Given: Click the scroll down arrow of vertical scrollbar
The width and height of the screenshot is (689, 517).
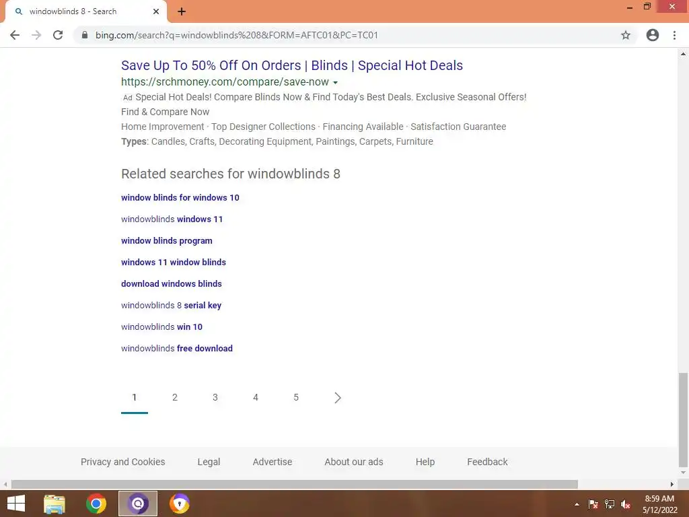Looking at the screenshot, I should pyautogui.click(x=683, y=473).
